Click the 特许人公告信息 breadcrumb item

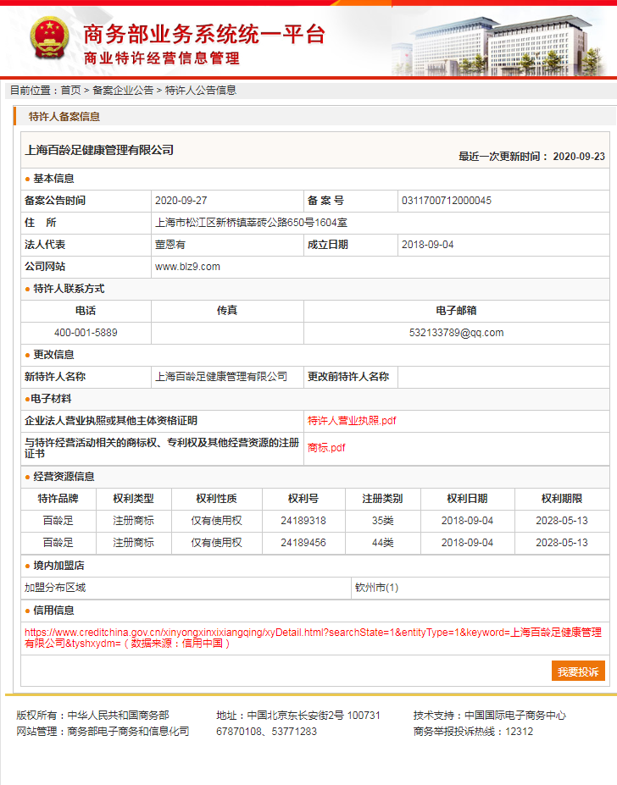[x=200, y=90]
